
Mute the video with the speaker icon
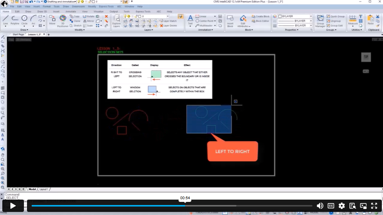[320, 206]
